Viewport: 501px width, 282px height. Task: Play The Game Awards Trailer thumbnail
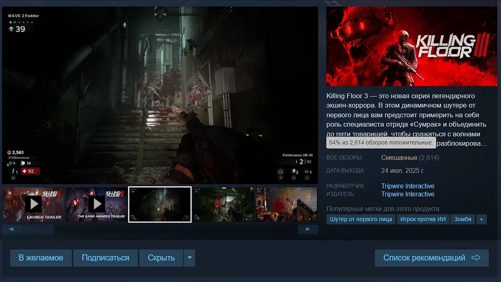click(96, 204)
